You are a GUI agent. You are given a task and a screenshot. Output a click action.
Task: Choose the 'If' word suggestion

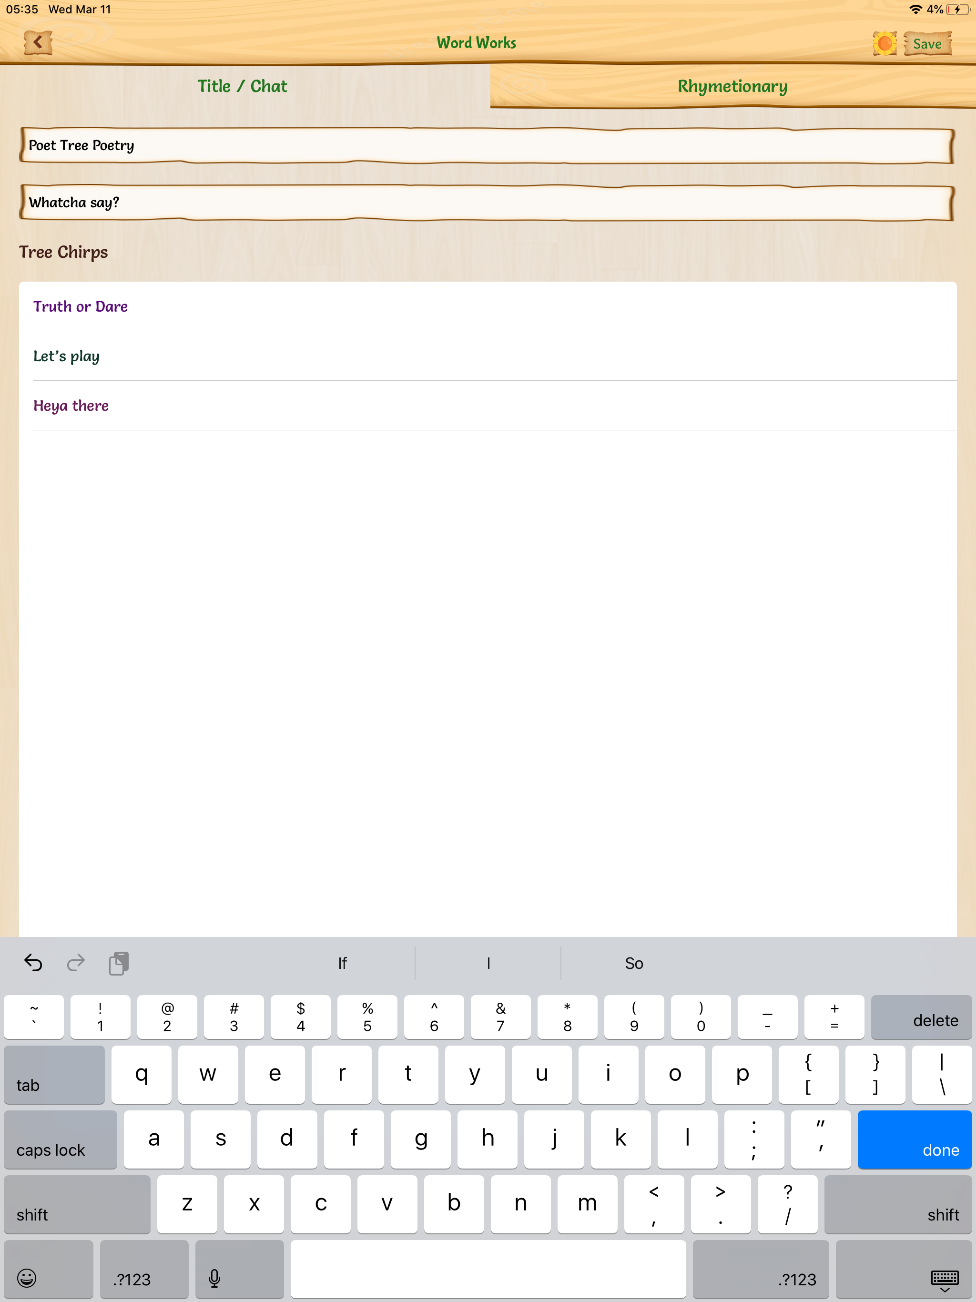(343, 963)
